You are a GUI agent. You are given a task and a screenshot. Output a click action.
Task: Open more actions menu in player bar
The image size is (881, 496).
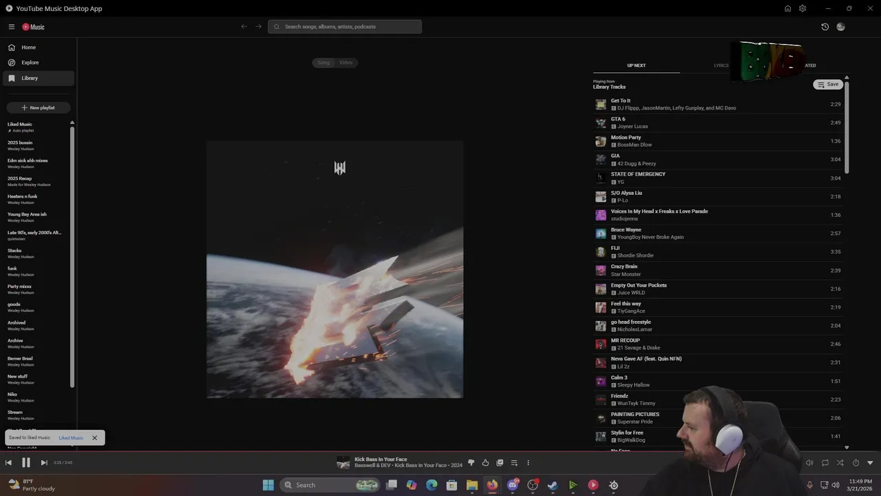point(528,463)
